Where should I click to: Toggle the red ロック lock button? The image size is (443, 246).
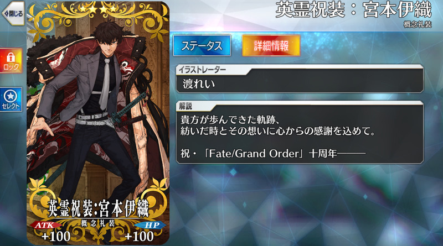[x=11, y=61]
